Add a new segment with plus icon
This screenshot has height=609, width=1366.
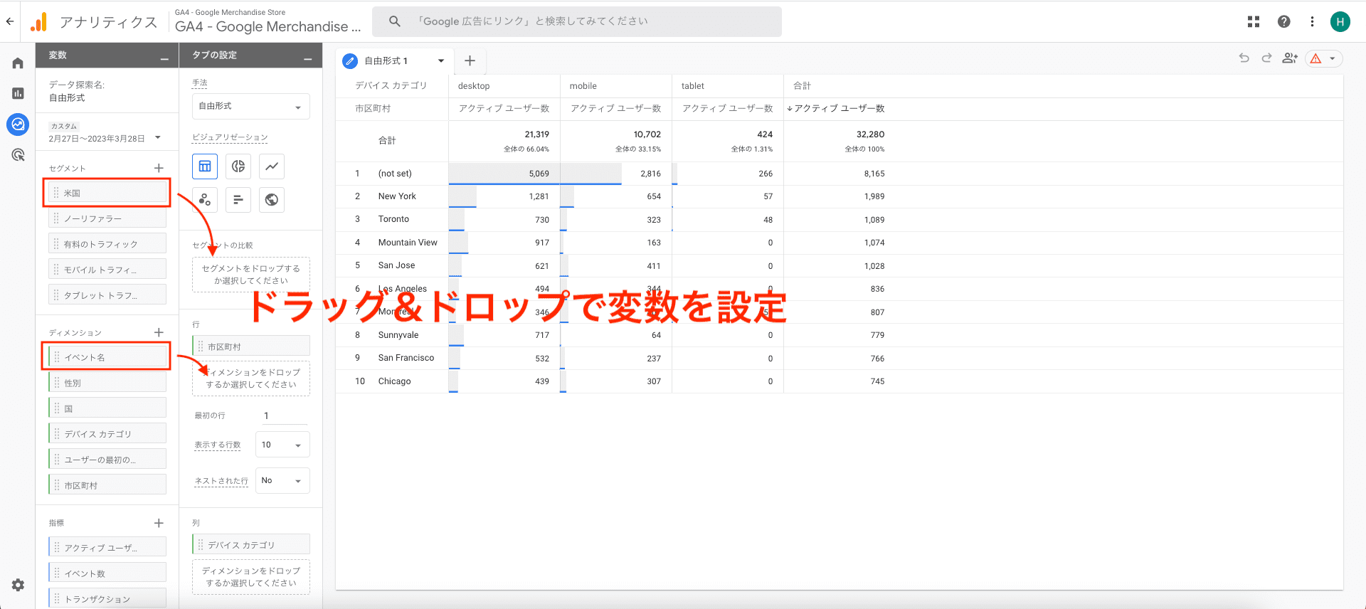159,168
